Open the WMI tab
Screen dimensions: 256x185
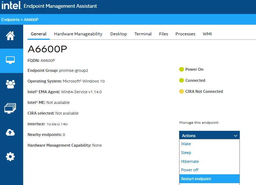(x=207, y=34)
